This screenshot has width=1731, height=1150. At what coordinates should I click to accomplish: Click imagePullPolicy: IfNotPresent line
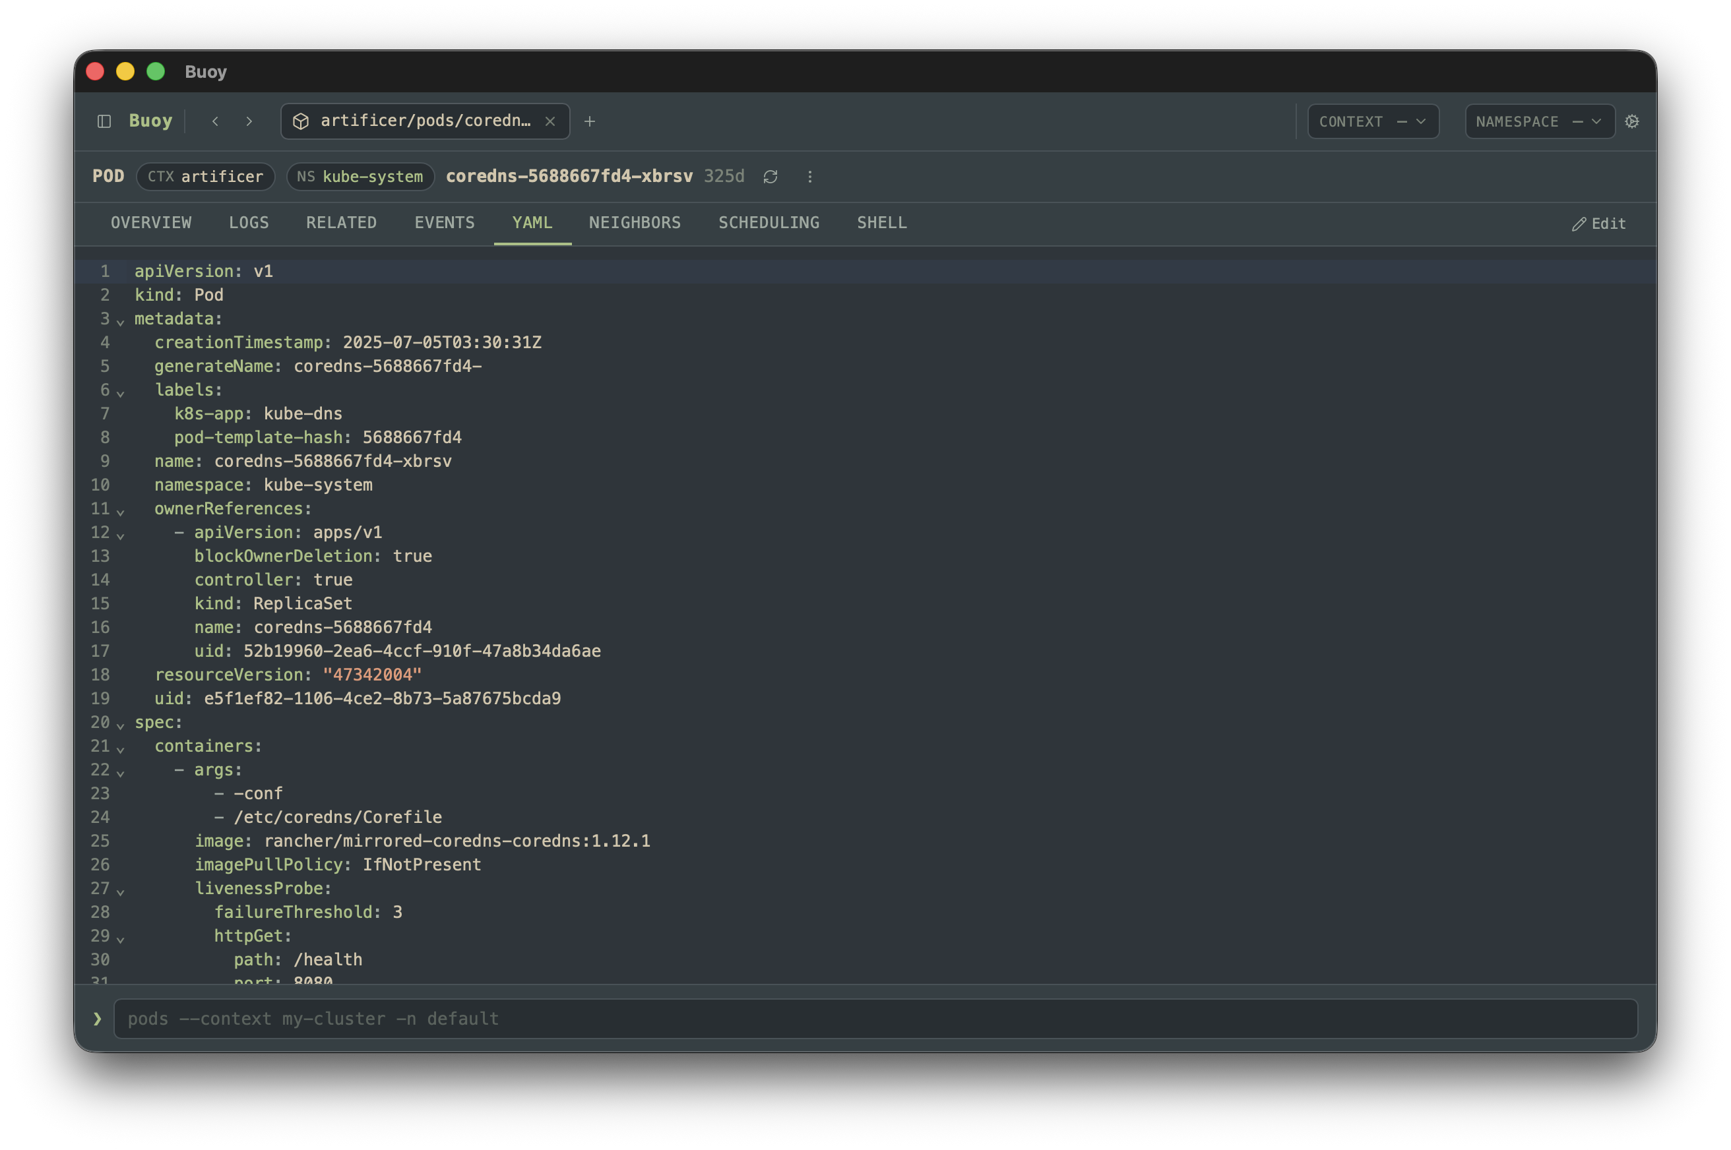tap(338, 864)
